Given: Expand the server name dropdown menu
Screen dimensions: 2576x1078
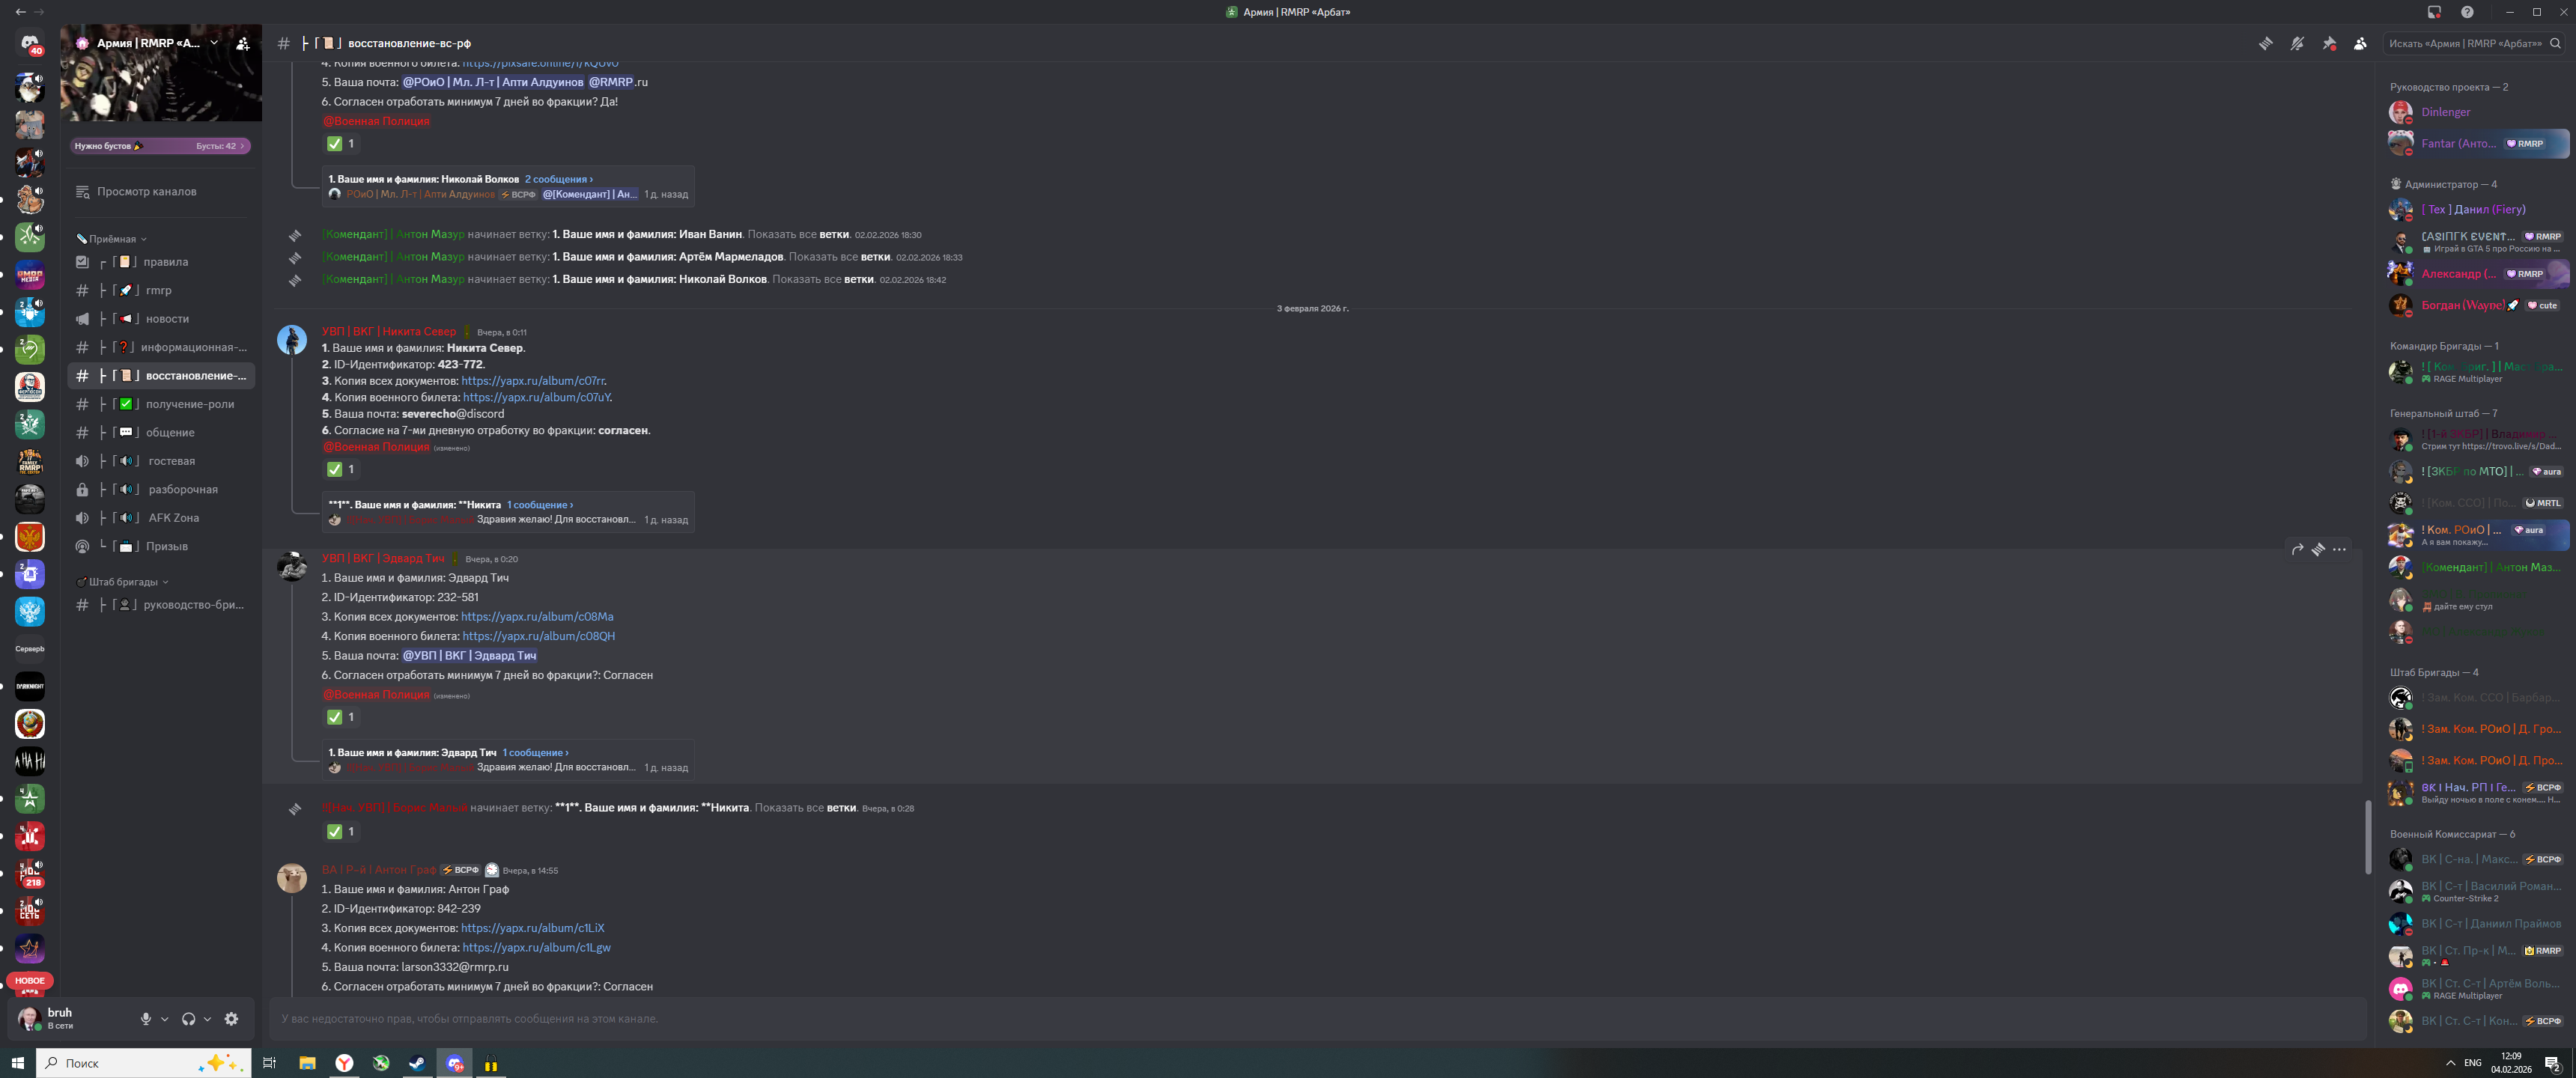Looking at the screenshot, I should pos(214,43).
